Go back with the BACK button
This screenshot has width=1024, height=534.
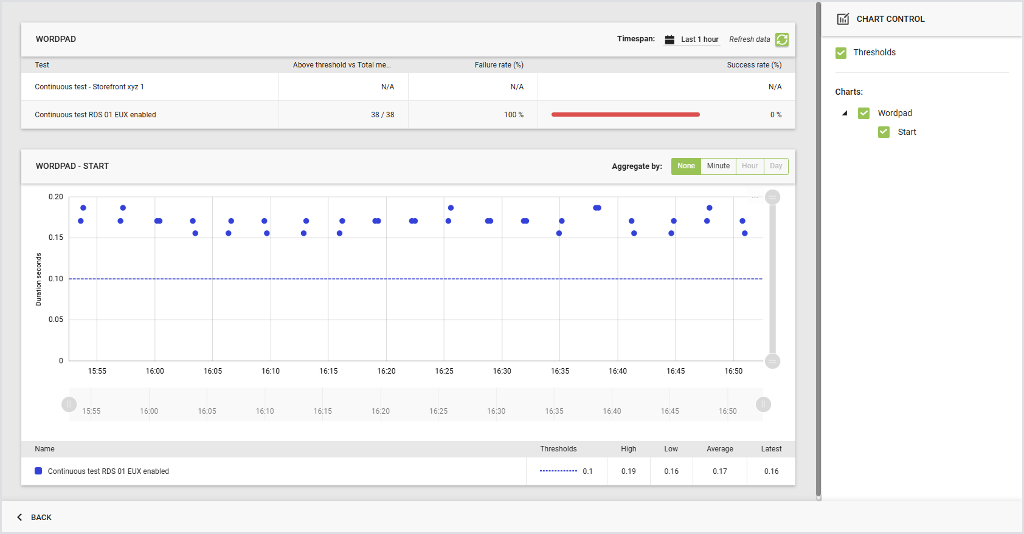(x=34, y=517)
